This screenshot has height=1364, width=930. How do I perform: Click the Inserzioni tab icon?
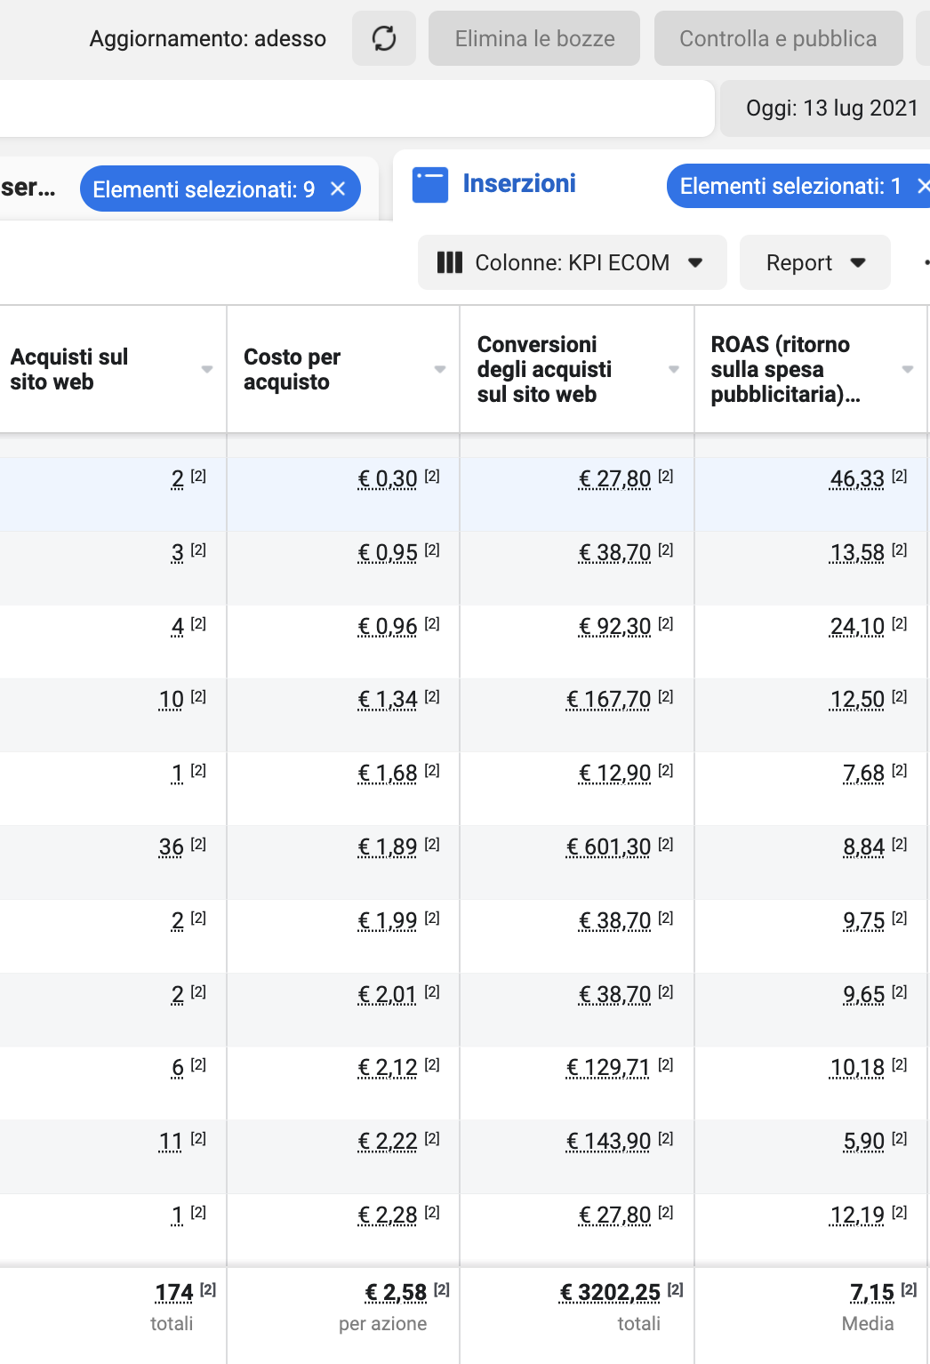point(430,186)
